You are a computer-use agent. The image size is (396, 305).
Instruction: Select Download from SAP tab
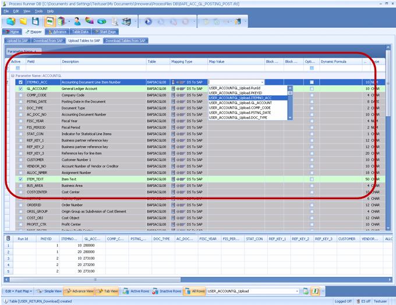point(48,41)
